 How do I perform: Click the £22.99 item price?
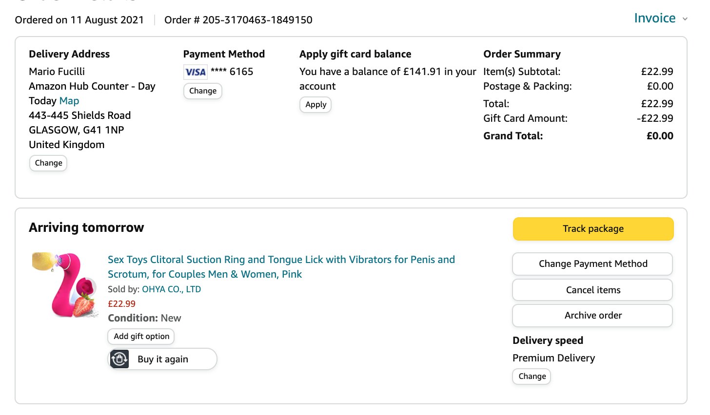pos(121,304)
